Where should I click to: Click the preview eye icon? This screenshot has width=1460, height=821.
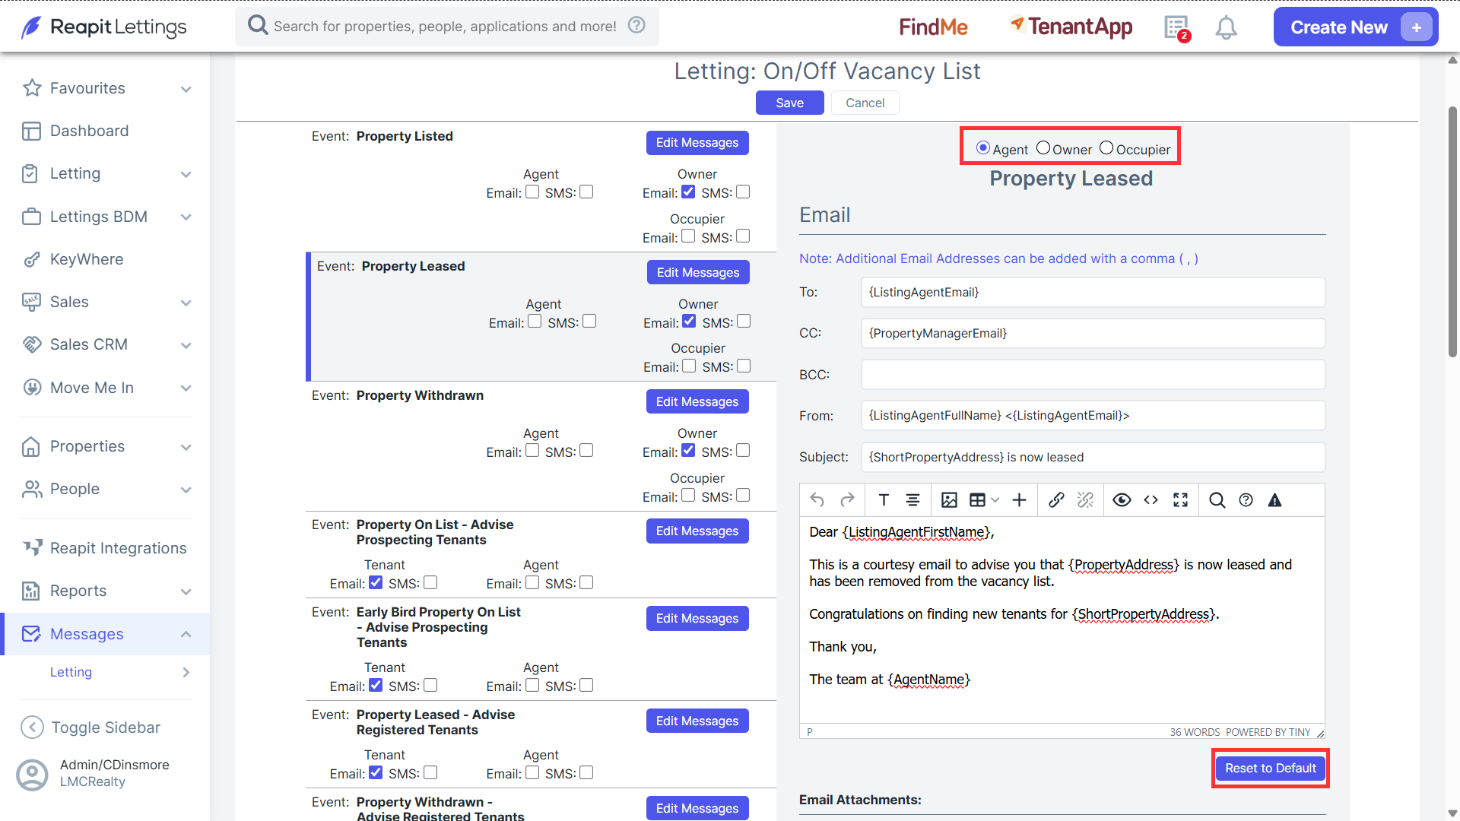tap(1122, 500)
